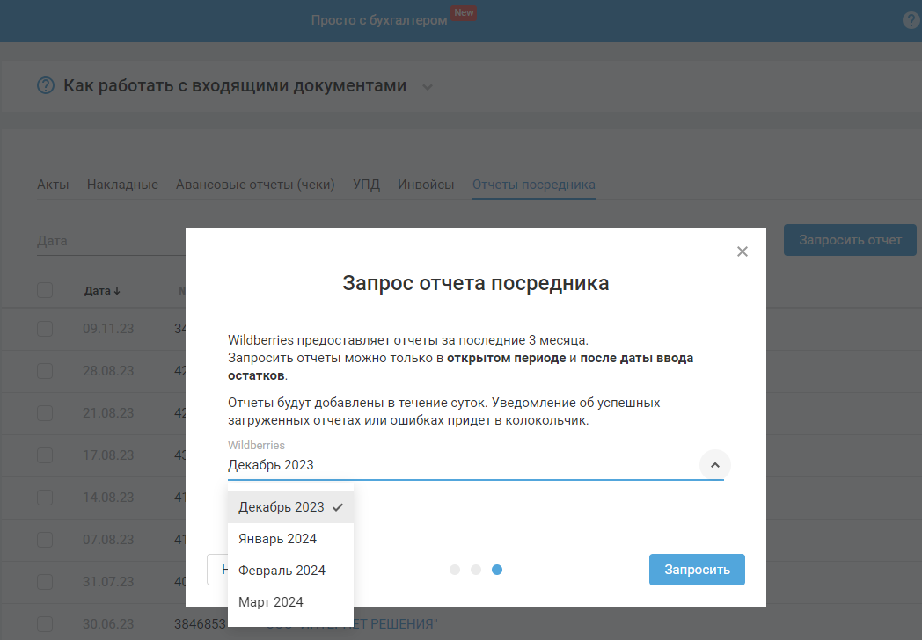Viewport: 922px width, 640px height.
Task: Check the row dated 17.08.23
Action: click(45, 455)
